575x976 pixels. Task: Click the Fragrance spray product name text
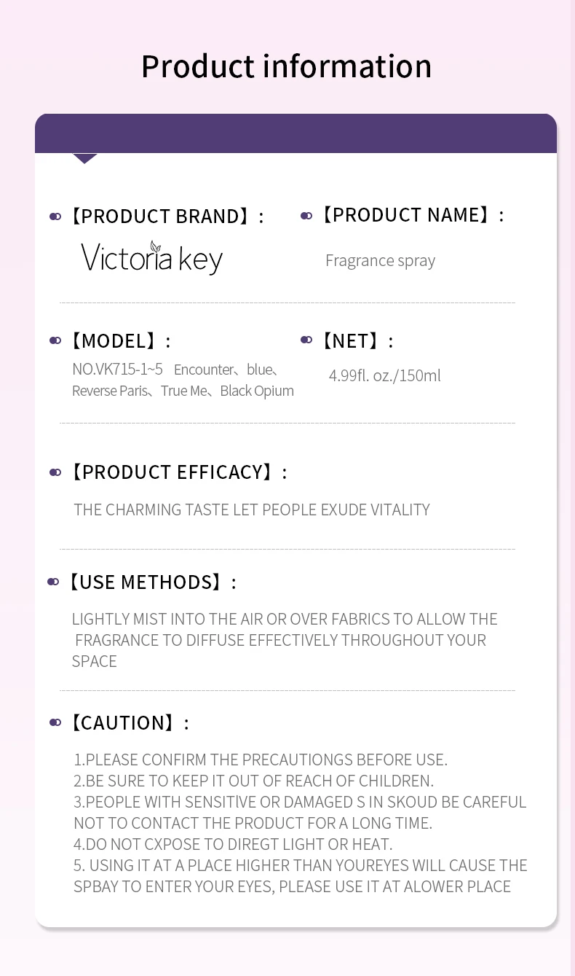pyautogui.click(x=380, y=261)
